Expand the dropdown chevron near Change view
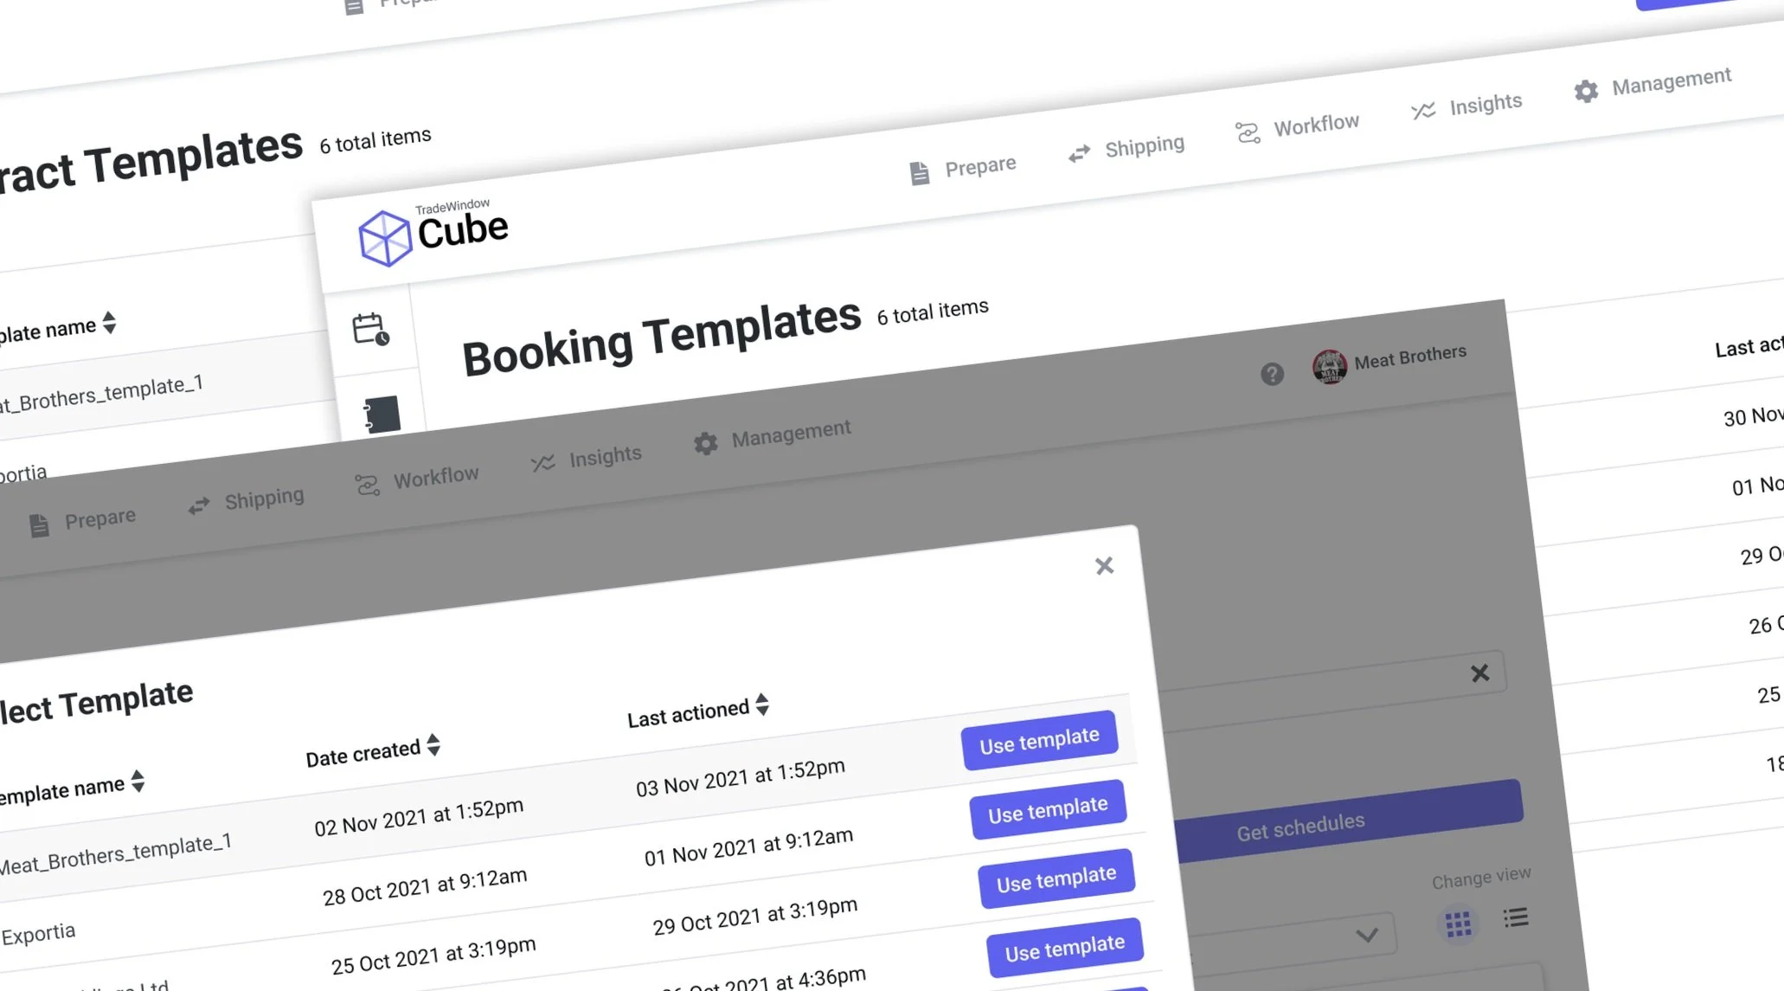Viewport: 1784px width, 991px height. tap(1367, 935)
